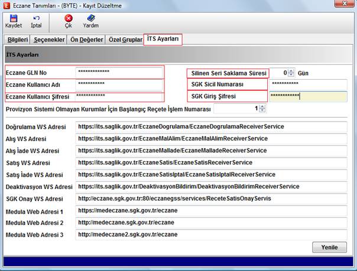Click the Eczane Kullanıcı Şifresi field
Screen dimensions: 357x271
click(119, 97)
